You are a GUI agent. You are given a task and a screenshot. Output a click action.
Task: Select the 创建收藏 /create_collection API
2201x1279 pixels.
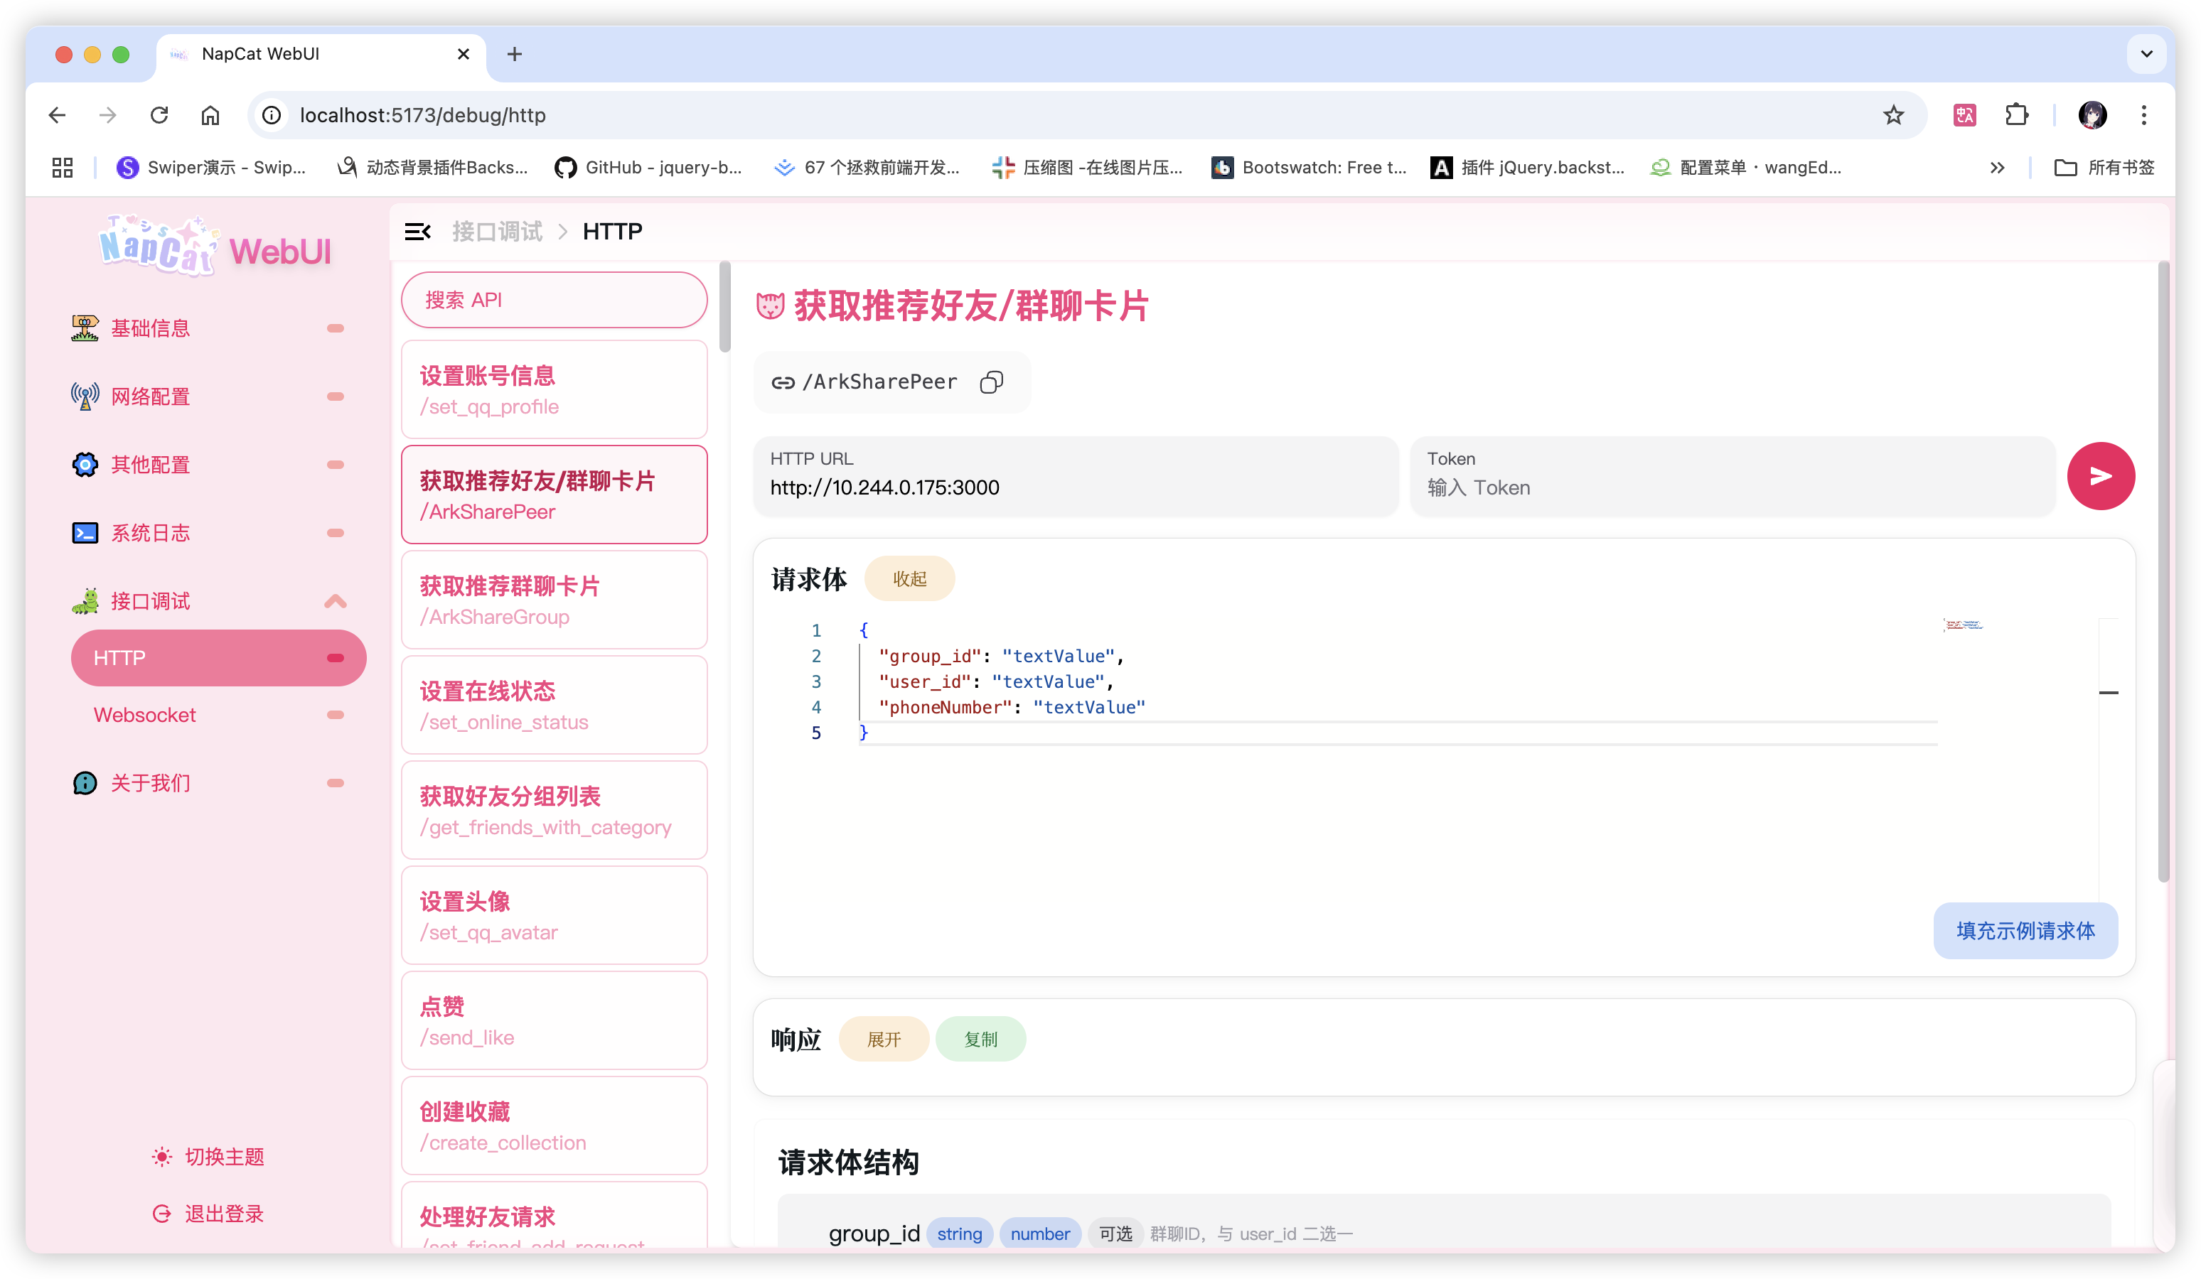[x=554, y=1126]
